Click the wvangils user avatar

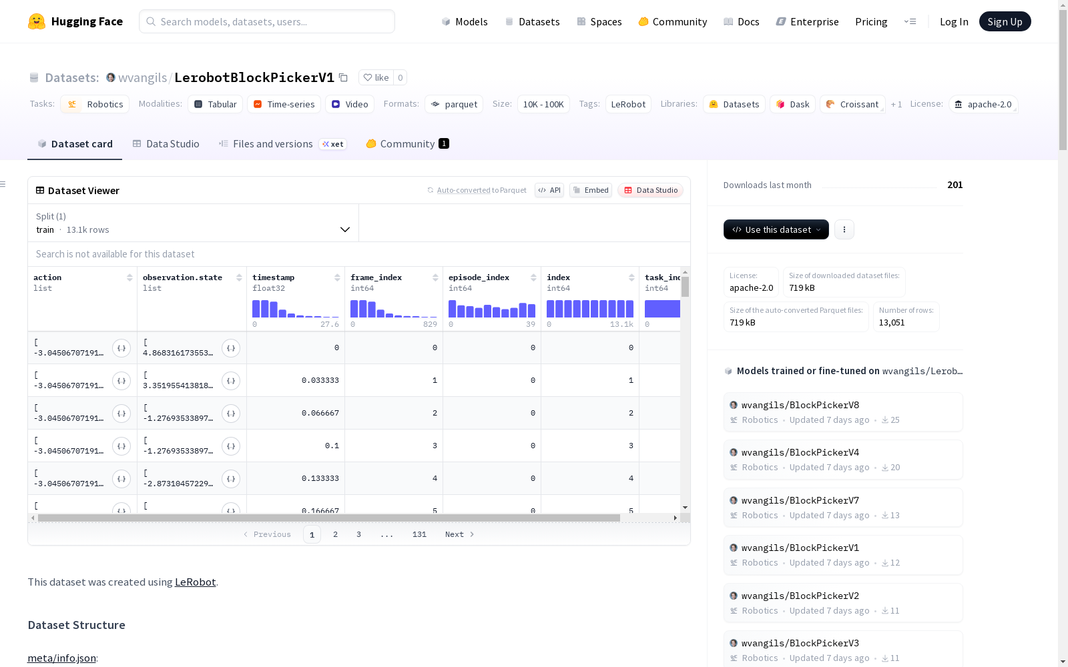pos(111,77)
